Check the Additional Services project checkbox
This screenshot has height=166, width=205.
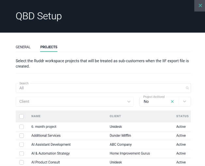(22, 136)
